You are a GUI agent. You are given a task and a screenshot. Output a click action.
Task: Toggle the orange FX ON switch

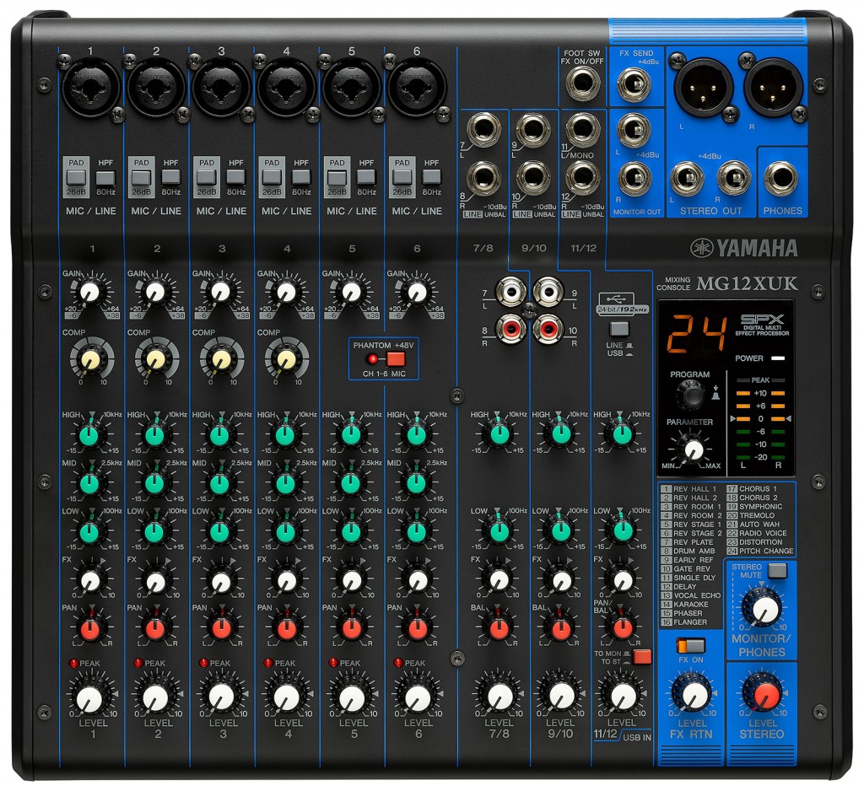690,646
